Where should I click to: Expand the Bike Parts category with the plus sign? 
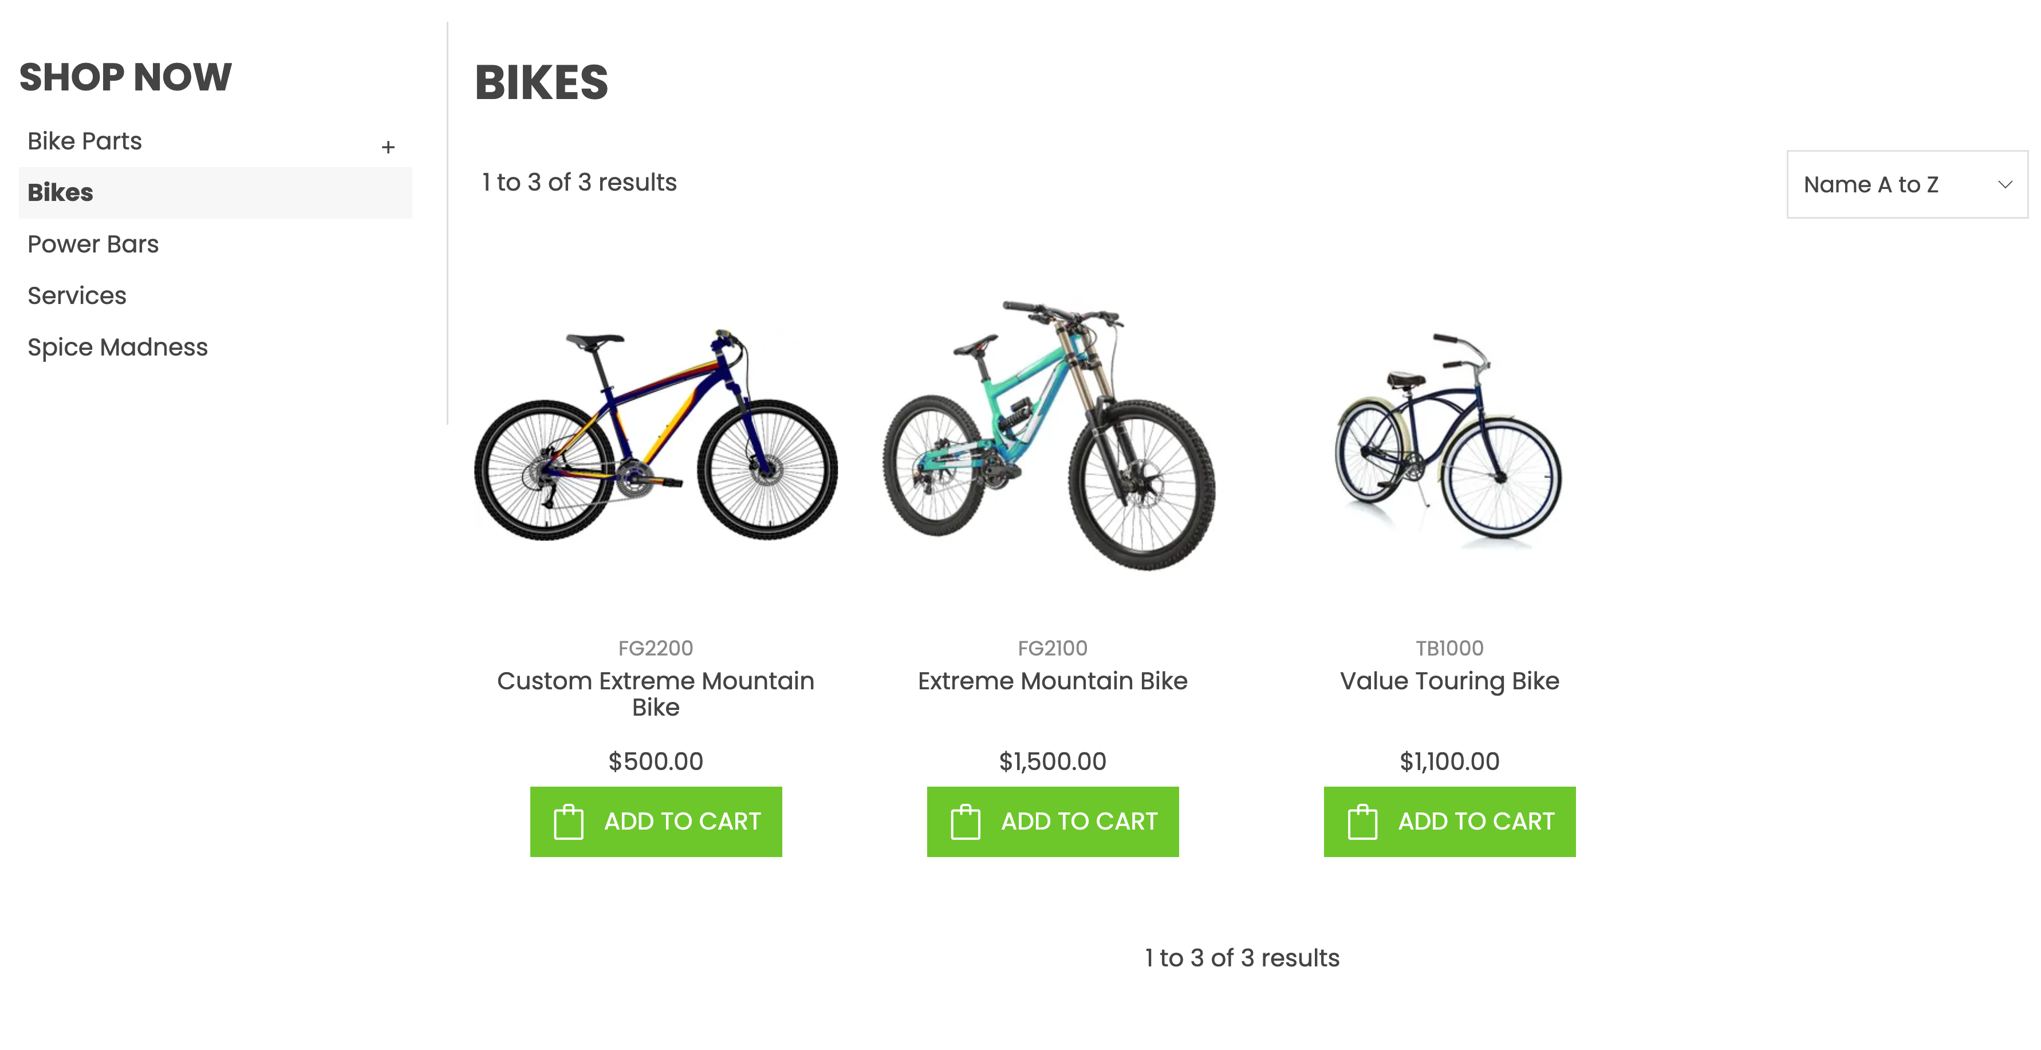[388, 147]
